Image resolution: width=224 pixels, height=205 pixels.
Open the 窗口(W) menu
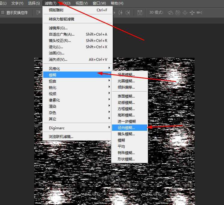pyautogui.click(x=99, y=3)
